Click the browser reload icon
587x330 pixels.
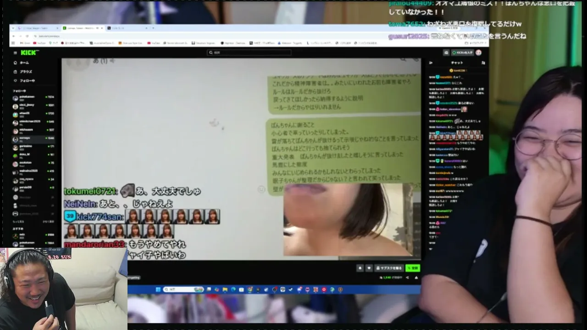27,36
